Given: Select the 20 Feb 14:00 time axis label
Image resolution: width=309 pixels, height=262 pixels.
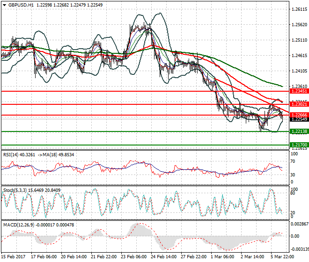Looking at the screenshot, I should coord(74,257).
